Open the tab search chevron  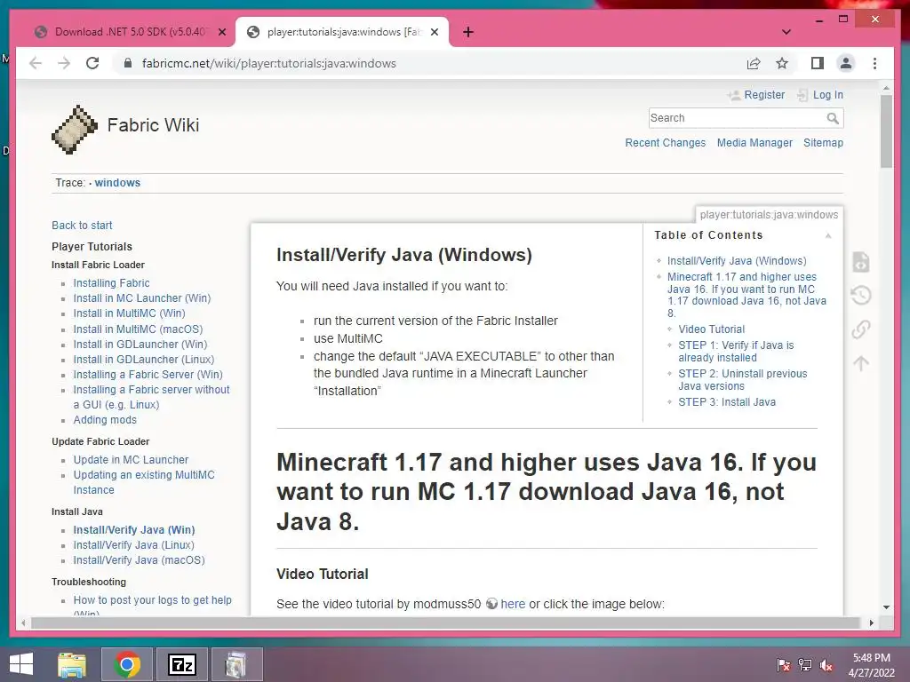coord(786,32)
